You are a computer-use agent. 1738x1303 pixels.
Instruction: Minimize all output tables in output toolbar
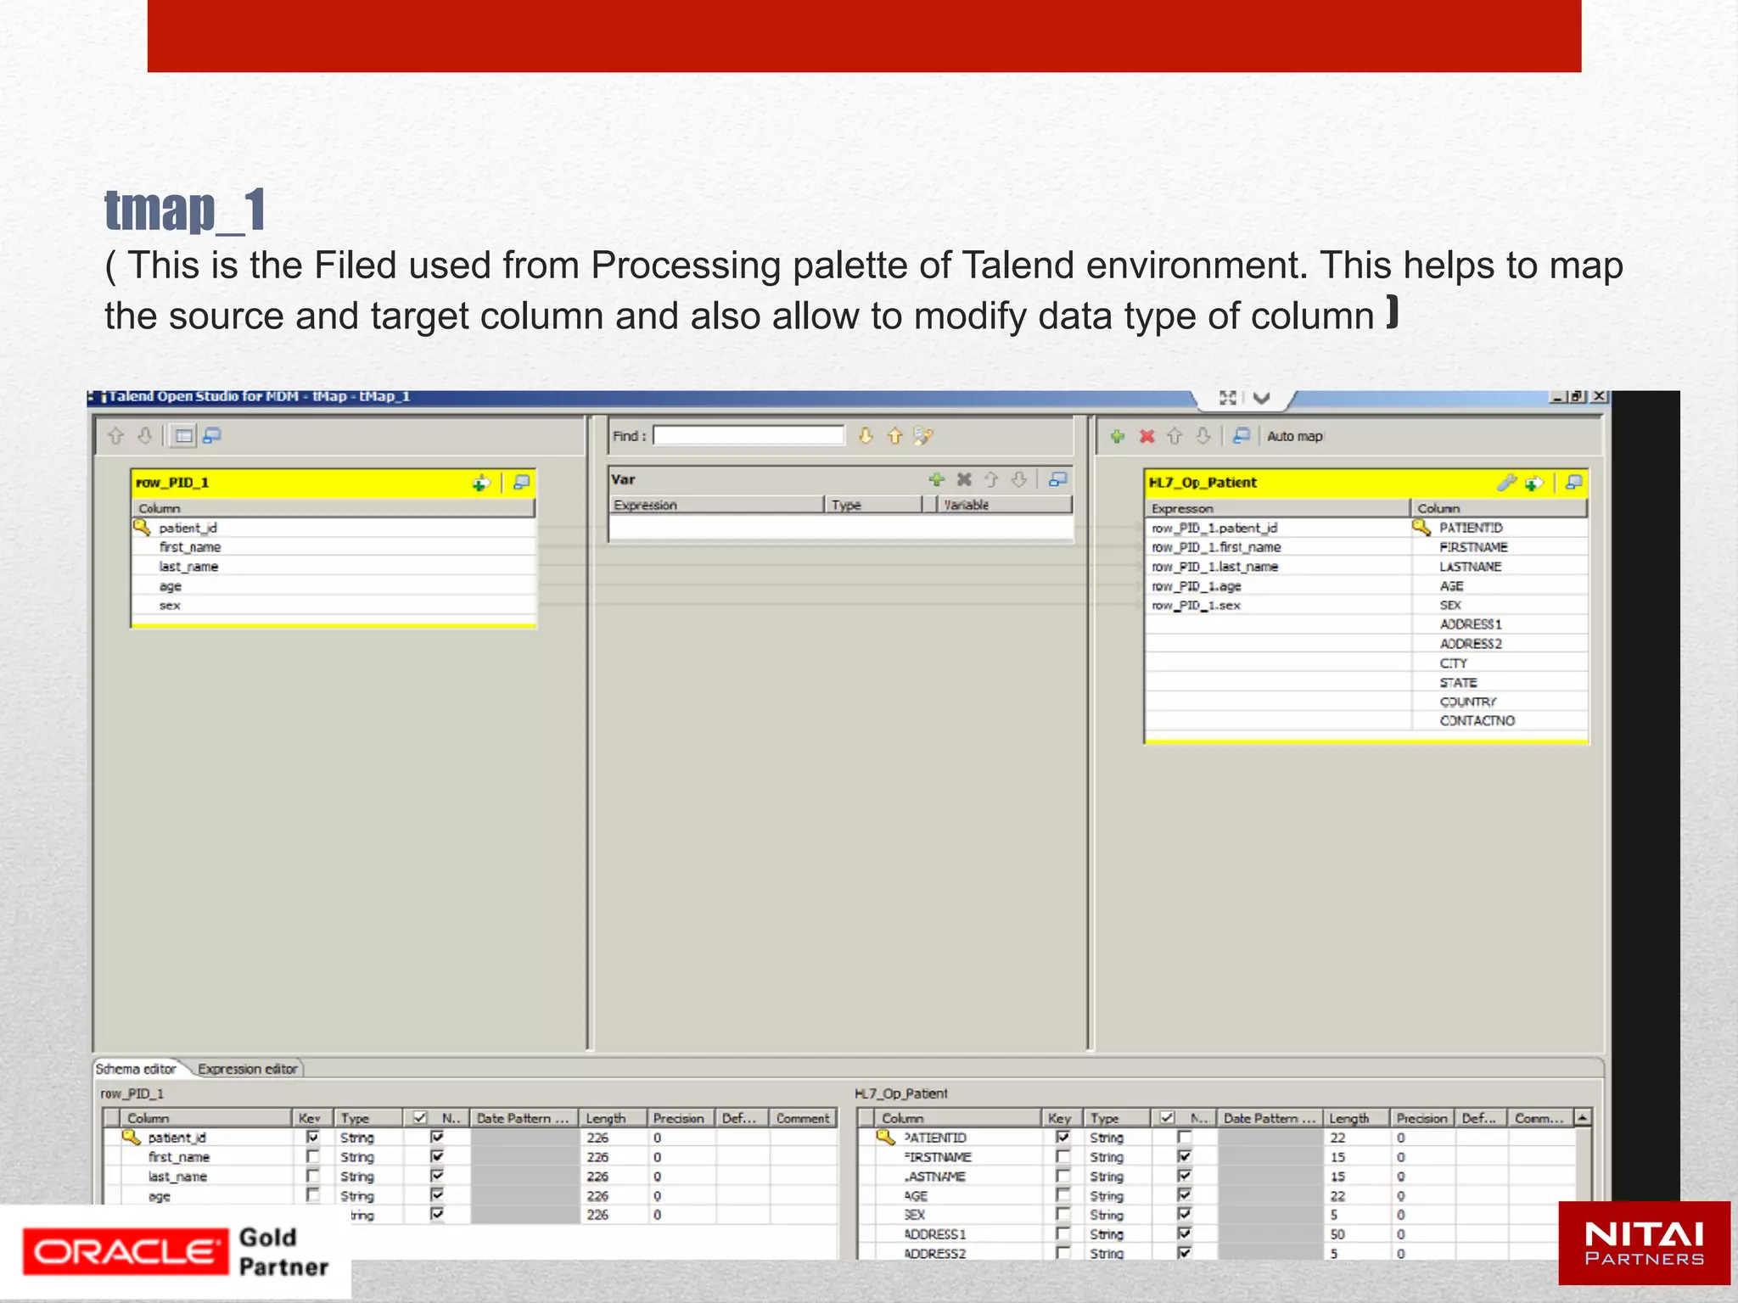click(x=1242, y=436)
